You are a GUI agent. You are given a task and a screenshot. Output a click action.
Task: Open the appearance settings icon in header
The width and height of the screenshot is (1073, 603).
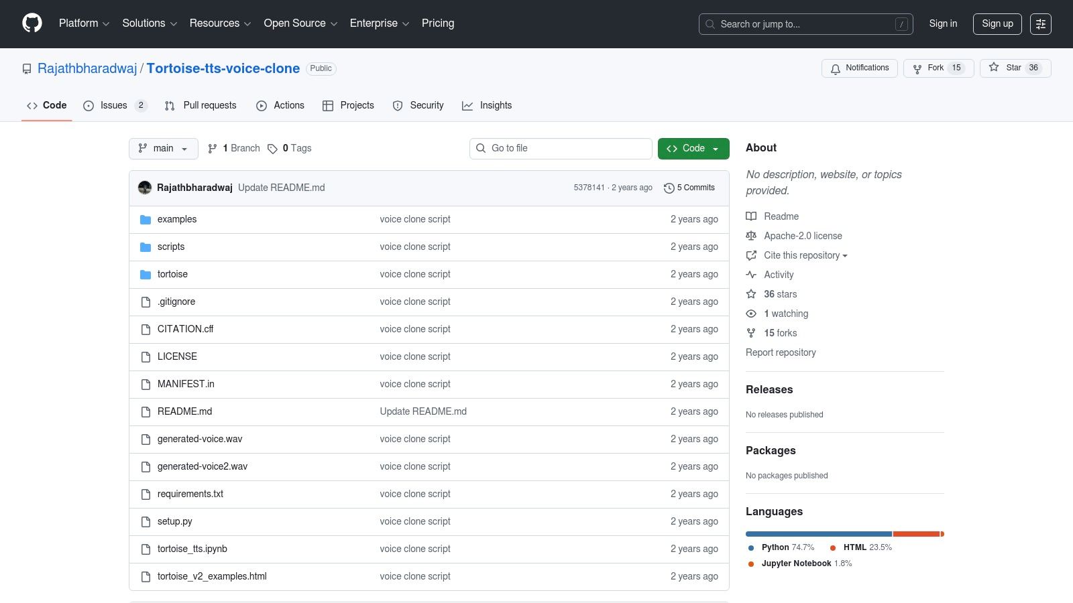pos(1040,24)
